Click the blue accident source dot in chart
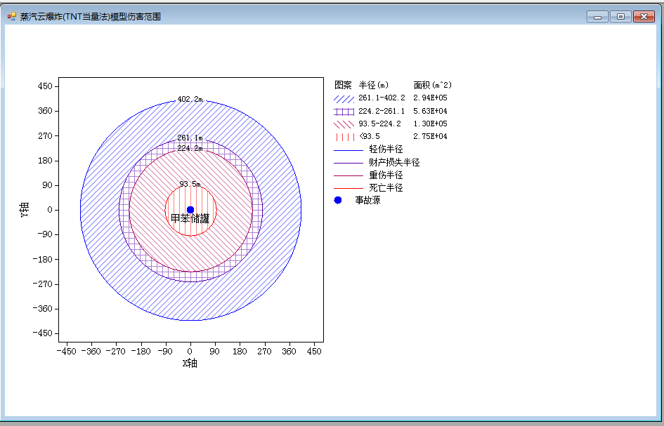The height and width of the screenshot is (426, 664). [x=190, y=210]
